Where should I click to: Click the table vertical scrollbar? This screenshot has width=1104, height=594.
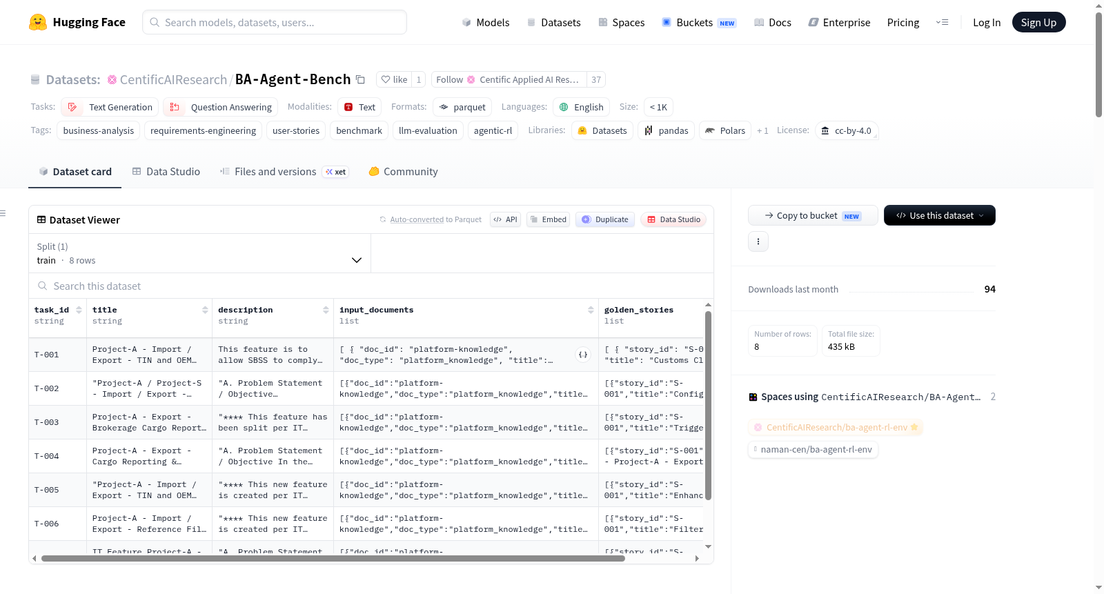(708, 406)
